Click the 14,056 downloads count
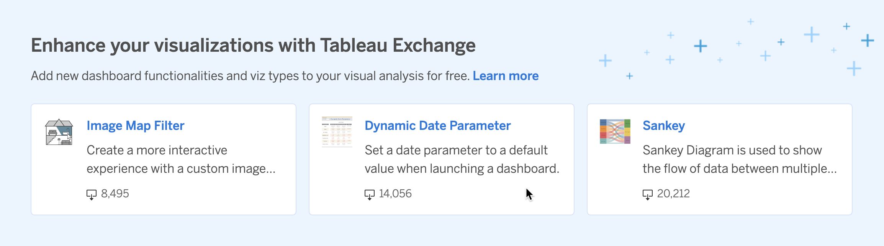This screenshot has width=884, height=246. pyautogui.click(x=395, y=194)
